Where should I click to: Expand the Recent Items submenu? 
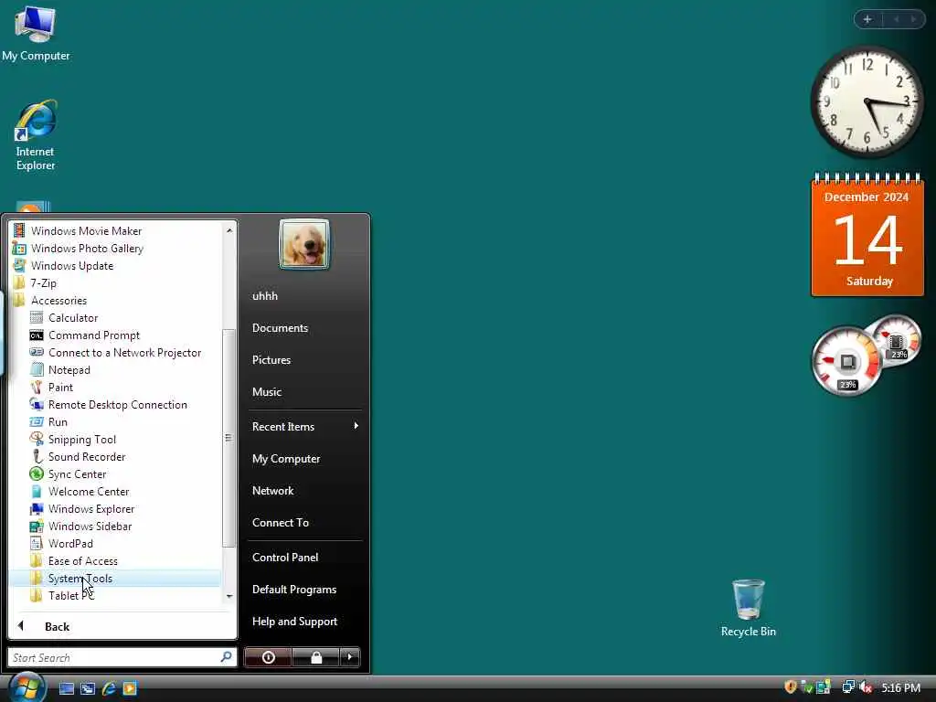[304, 426]
